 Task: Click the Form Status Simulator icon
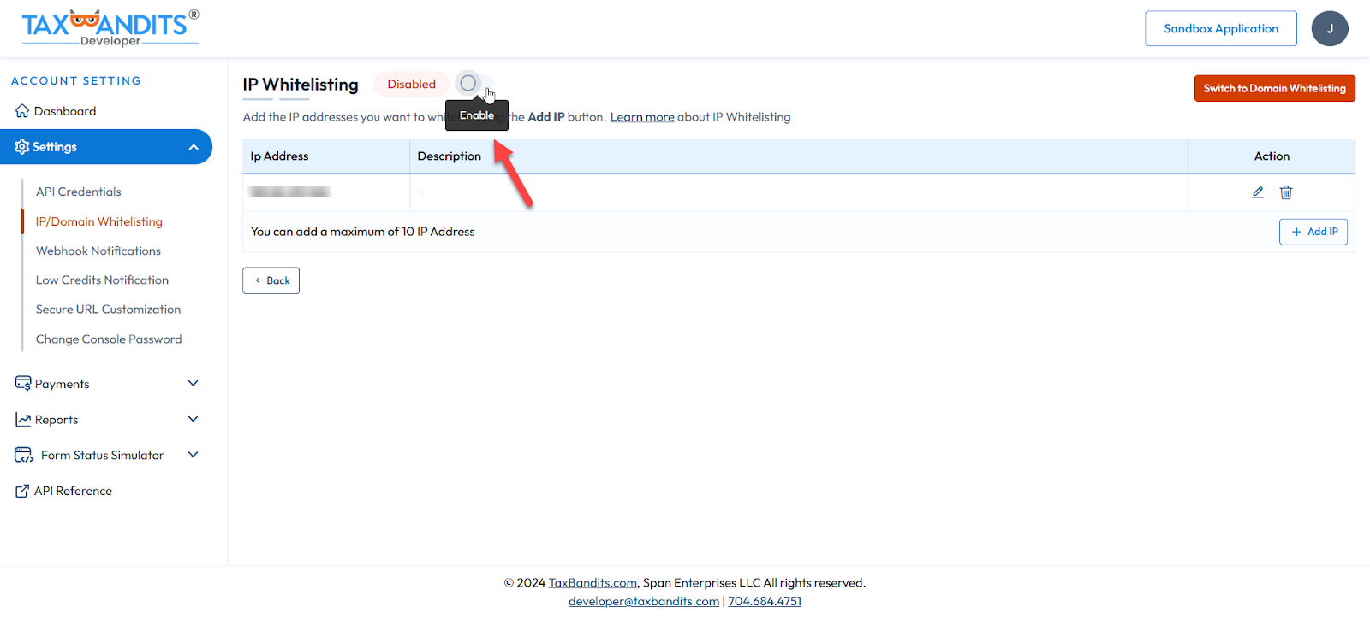pos(24,455)
